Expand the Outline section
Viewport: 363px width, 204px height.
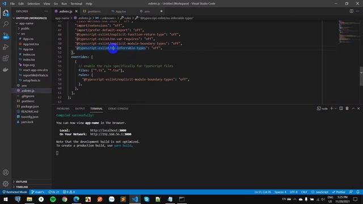point(22,181)
